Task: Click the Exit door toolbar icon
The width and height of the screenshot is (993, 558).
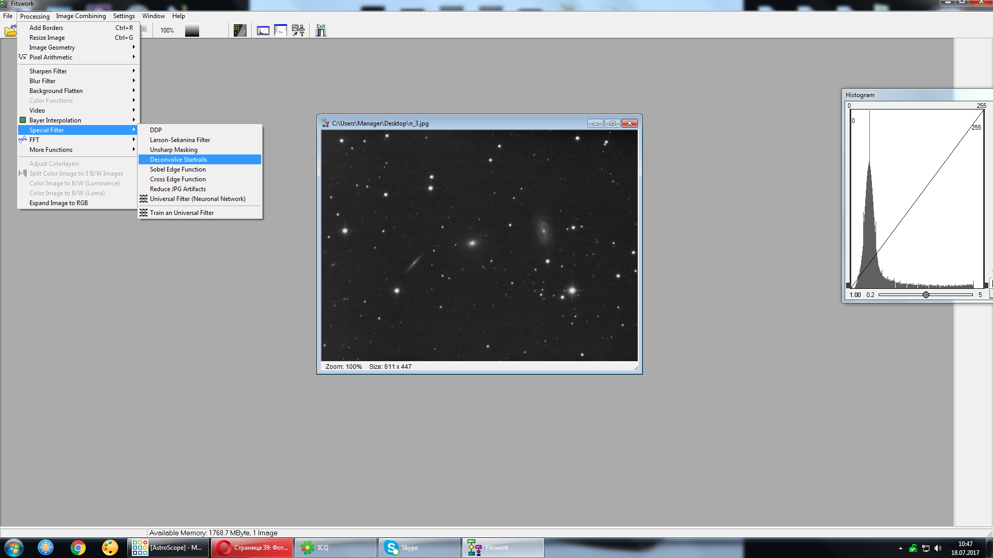Action: click(321, 30)
